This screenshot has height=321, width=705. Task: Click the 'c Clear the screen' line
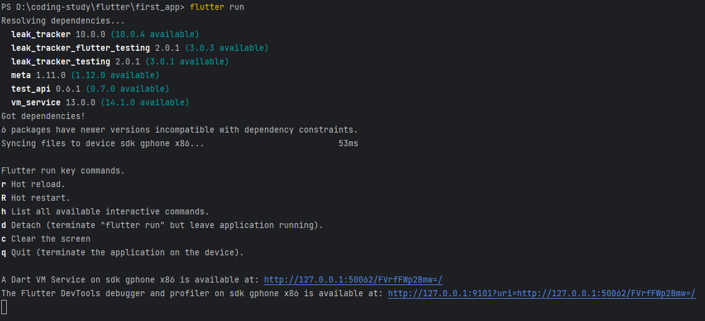coord(46,239)
